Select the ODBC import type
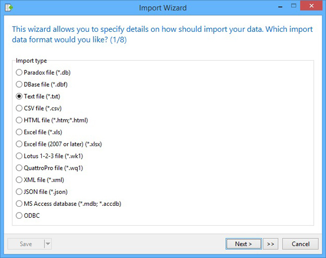The width and height of the screenshot is (326, 258). tap(28, 215)
